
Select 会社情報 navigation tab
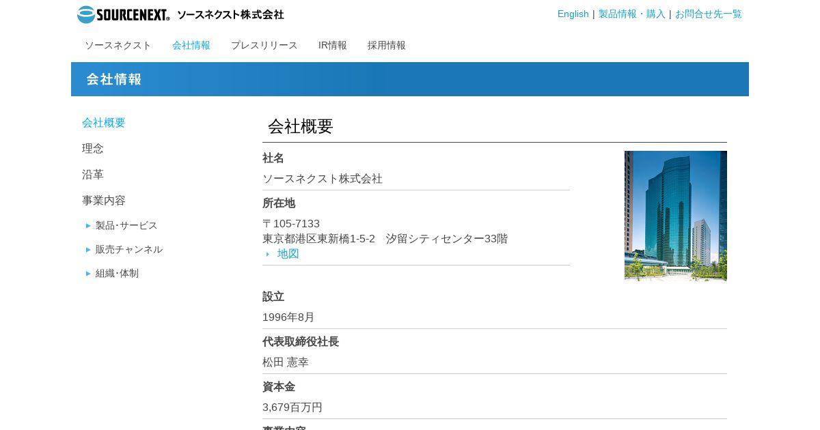[191, 45]
